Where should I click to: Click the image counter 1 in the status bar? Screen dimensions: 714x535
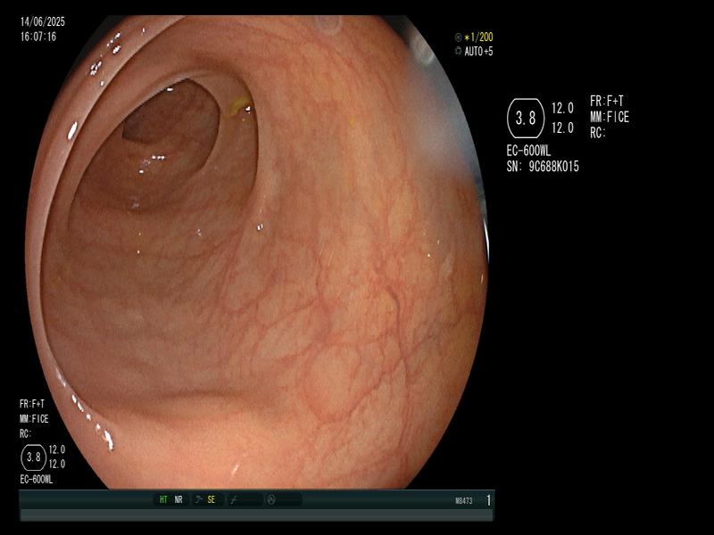coord(488,500)
